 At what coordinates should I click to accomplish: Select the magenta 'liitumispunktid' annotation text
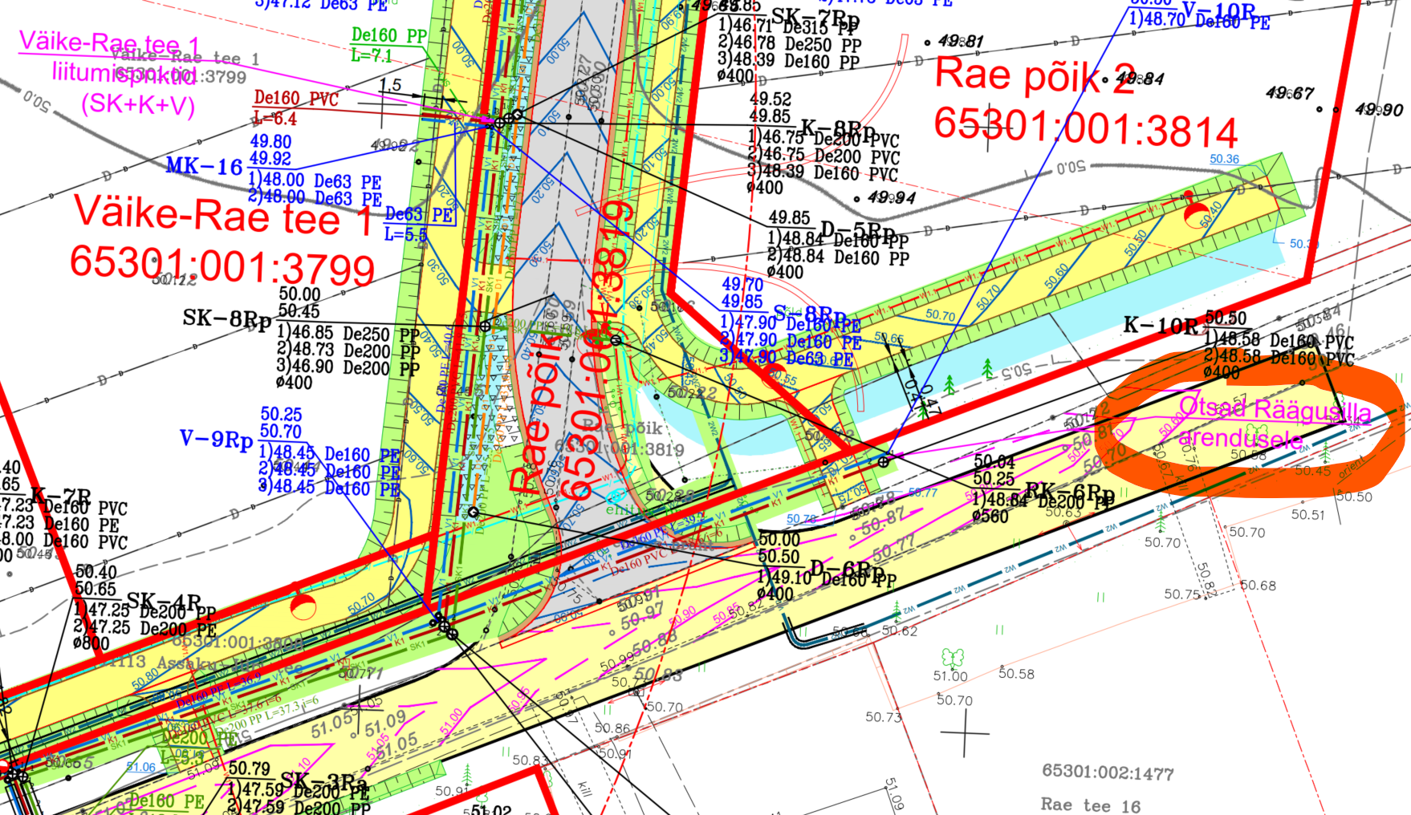[124, 74]
